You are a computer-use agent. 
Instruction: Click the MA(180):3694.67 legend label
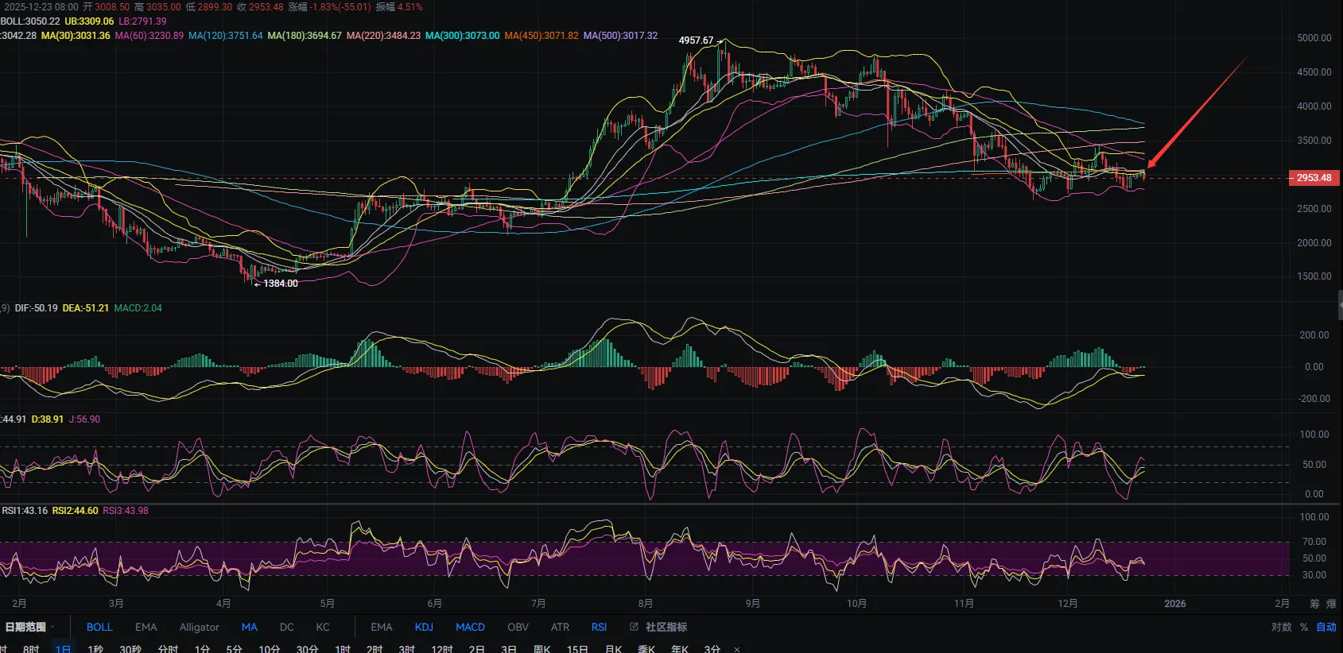pos(305,36)
